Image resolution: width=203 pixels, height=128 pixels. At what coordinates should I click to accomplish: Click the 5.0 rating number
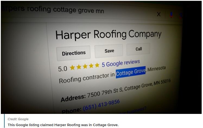tap(62, 69)
